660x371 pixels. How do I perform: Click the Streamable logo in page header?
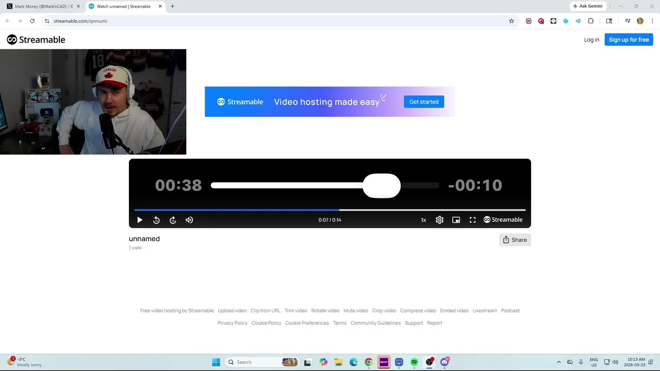coord(36,40)
